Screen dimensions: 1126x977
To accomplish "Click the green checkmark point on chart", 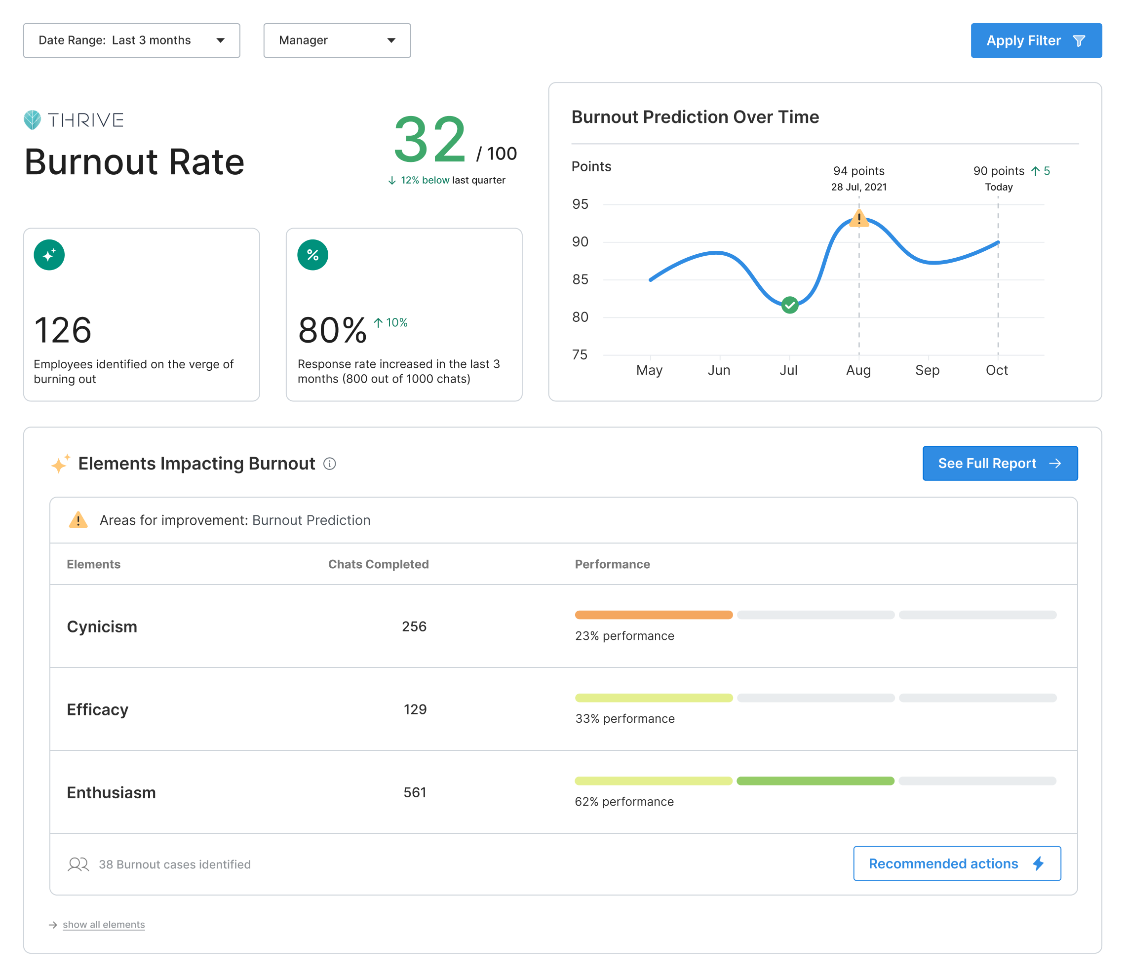I will tap(789, 305).
